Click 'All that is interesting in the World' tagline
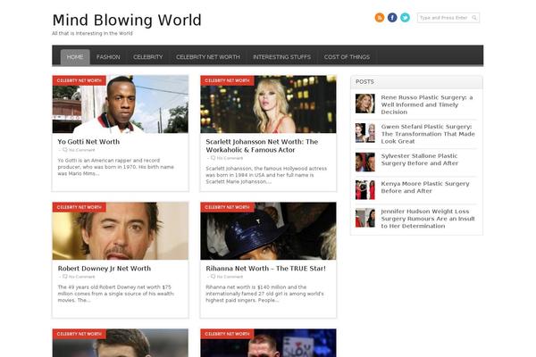Image resolution: width=536 pixels, height=357 pixels. (x=92, y=34)
